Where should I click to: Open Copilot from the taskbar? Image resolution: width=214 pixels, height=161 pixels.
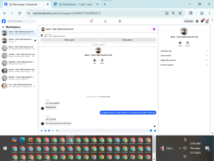pyautogui.click(x=15, y=140)
